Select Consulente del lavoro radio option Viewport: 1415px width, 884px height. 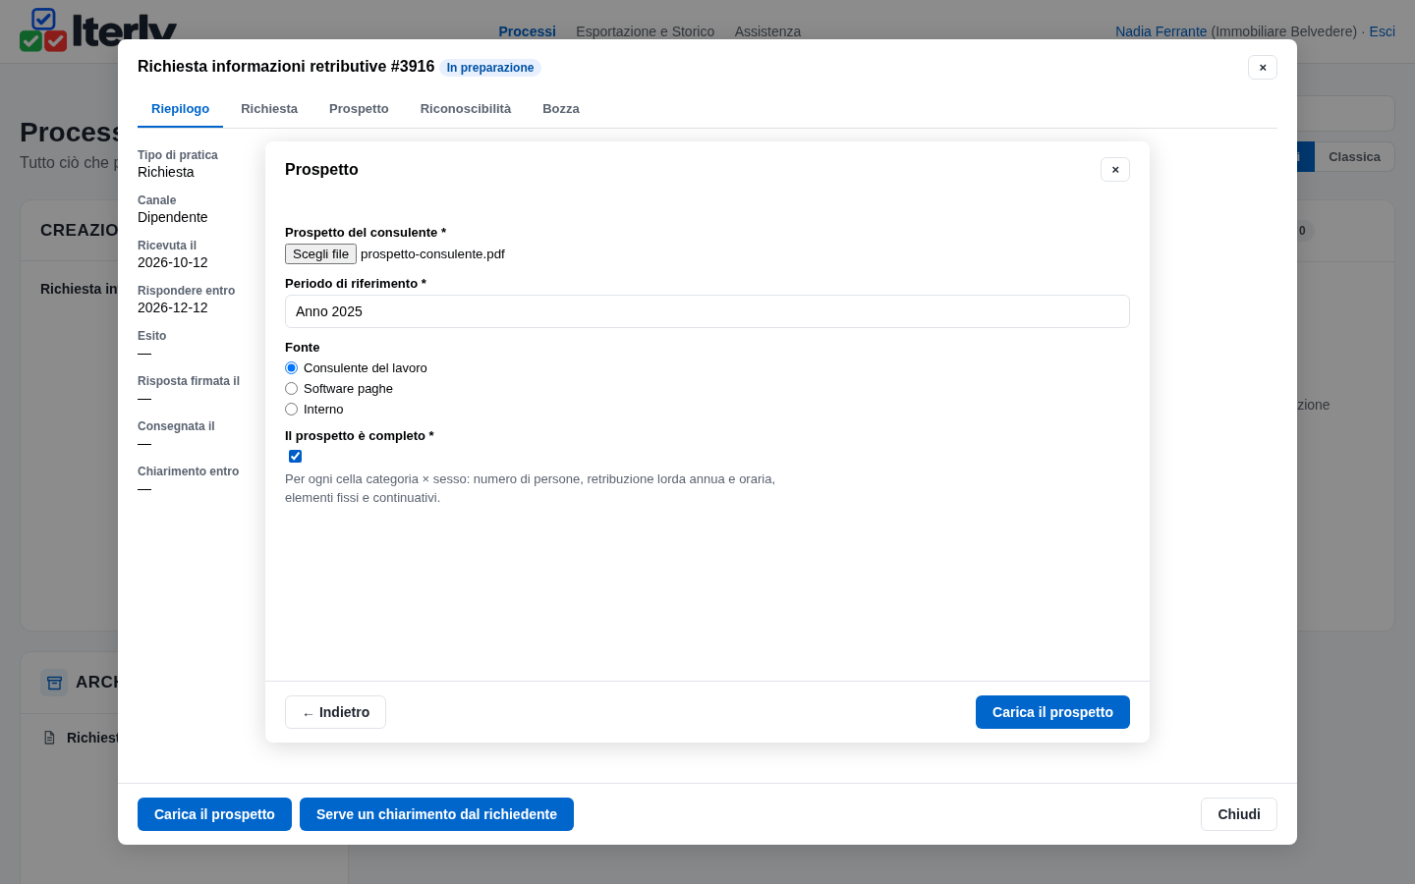[x=291, y=368]
